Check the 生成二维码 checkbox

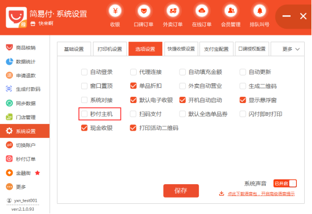pos(243,86)
